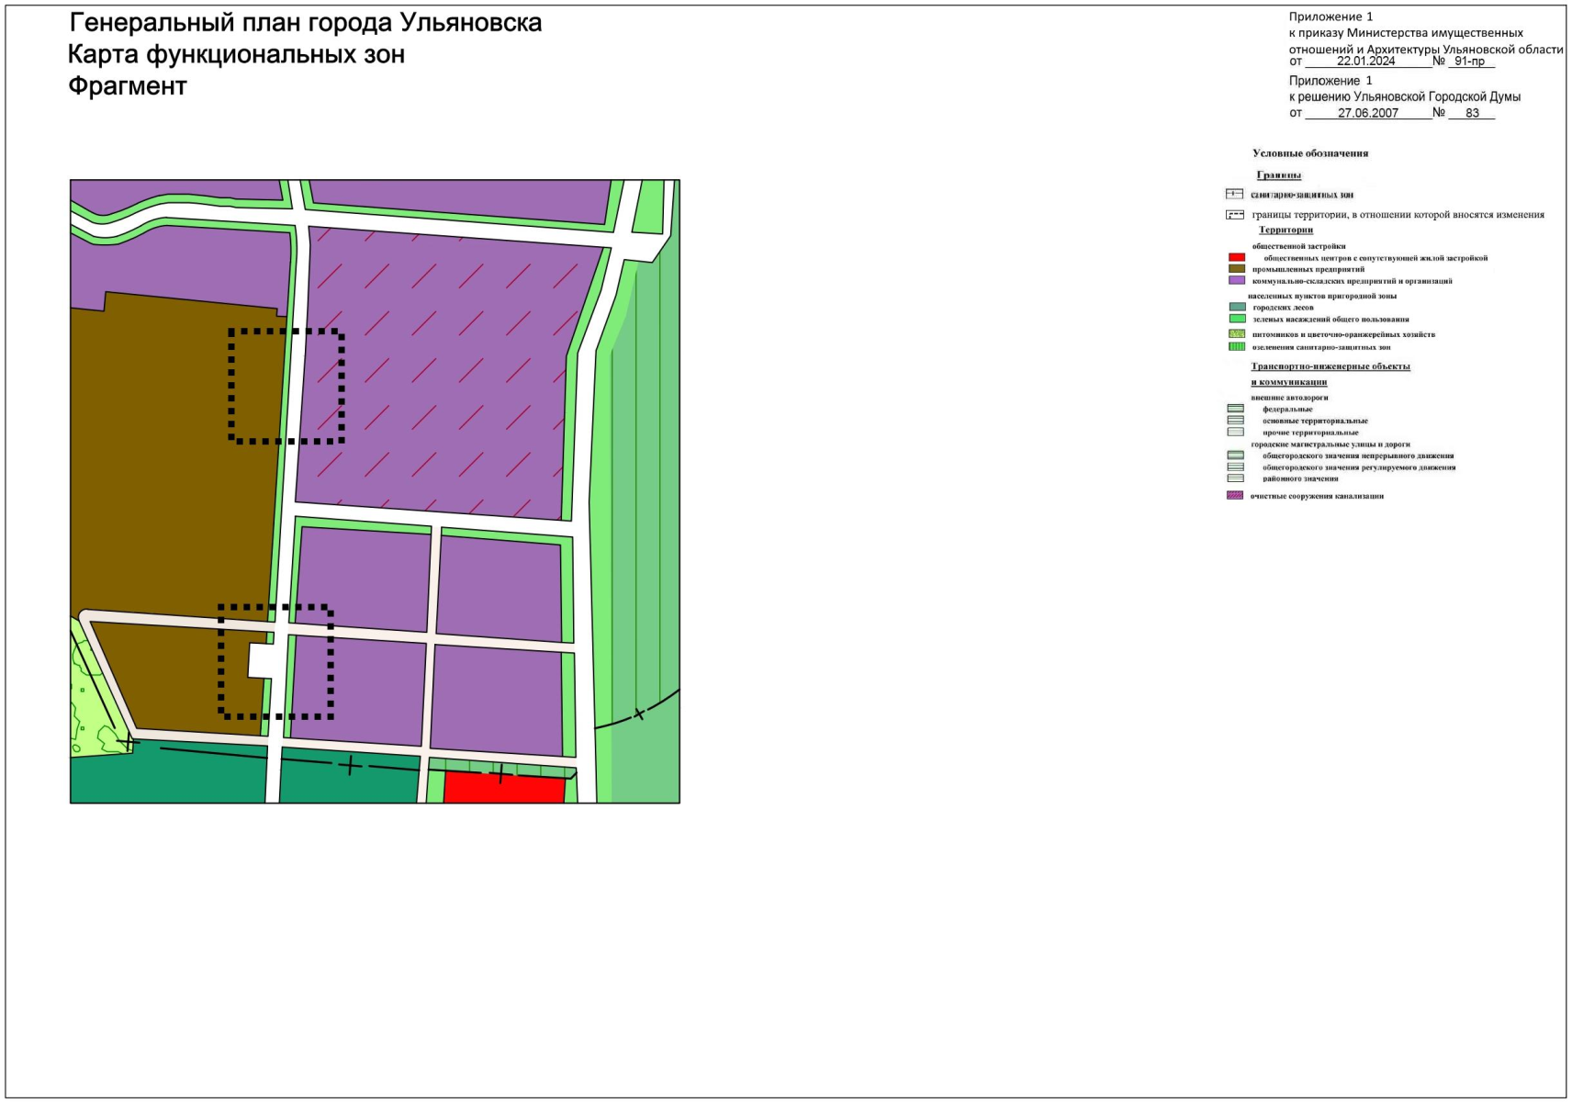This screenshot has width=1572, height=1102.
Task: Click the зеленых насаждений общего пользования swatch
Action: coord(1236,320)
